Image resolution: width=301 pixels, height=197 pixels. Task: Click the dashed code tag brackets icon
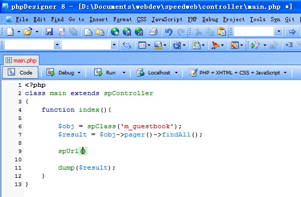pos(127,45)
